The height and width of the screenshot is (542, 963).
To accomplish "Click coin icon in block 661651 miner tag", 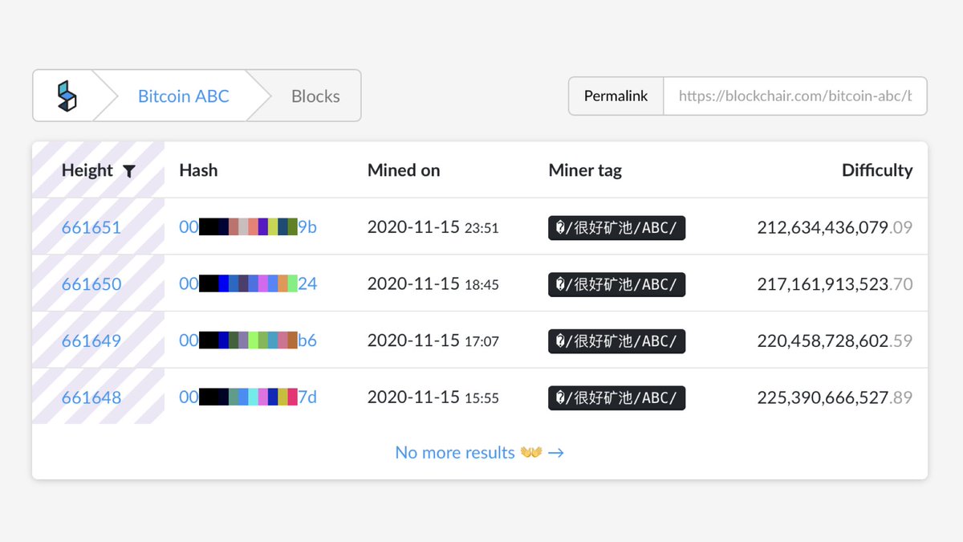I will pos(559,228).
